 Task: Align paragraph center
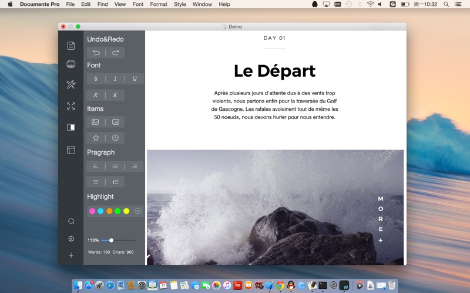(x=115, y=166)
